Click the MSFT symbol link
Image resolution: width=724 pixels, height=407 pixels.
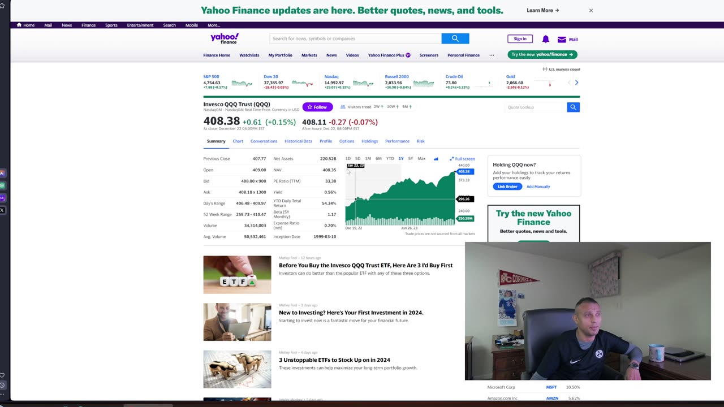[x=551, y=387]
